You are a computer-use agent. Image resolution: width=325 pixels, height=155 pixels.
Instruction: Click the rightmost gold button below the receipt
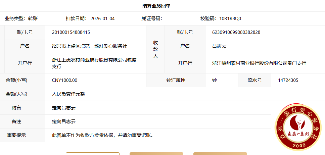point(220,154)
